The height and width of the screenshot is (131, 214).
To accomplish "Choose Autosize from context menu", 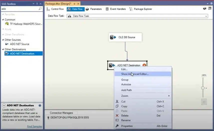I will tap(143, 84).
